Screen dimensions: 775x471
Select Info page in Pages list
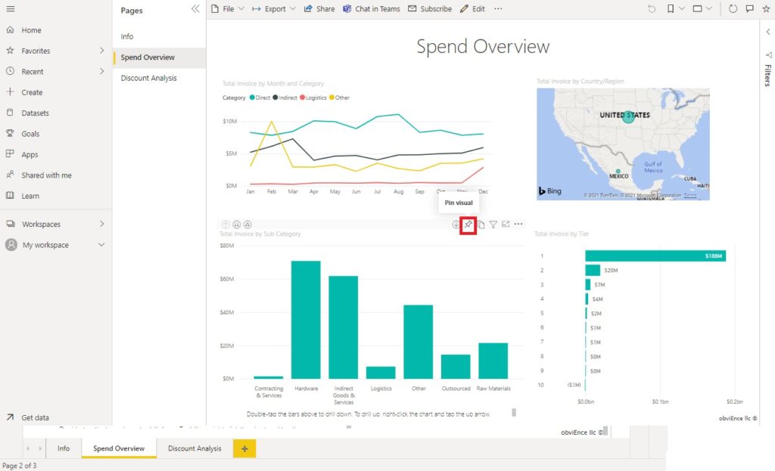click(x=127, y=36)
